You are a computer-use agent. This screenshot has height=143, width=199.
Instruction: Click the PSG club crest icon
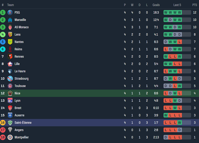10,12
